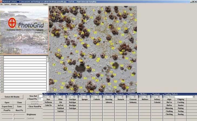This screenshot has height=121, width=197.
Task: Go to the Next Pic
Action: pos(19,110)
